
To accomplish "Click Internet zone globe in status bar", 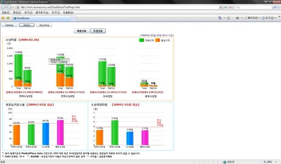I will click(225, 162).
